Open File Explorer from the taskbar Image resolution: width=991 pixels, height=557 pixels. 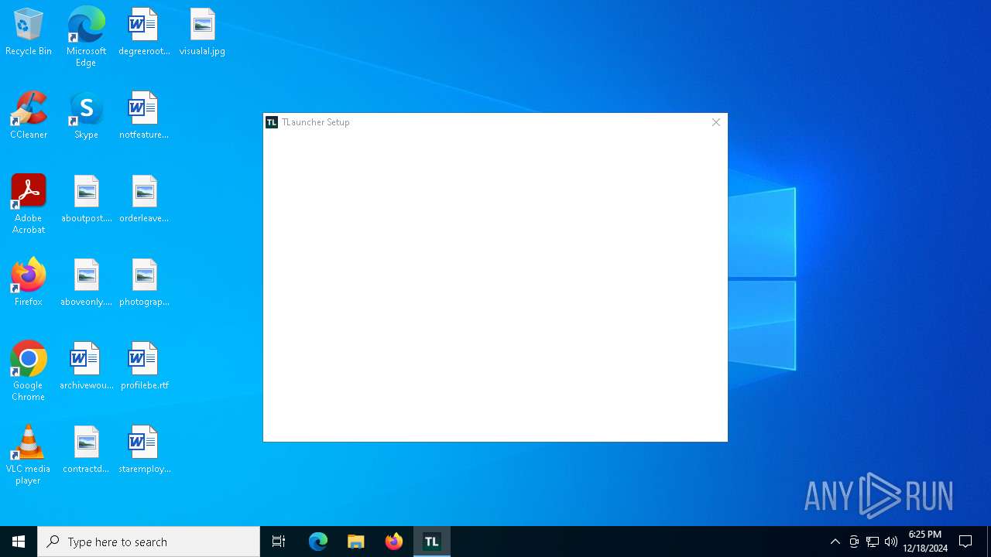click(x=356, y=542)
